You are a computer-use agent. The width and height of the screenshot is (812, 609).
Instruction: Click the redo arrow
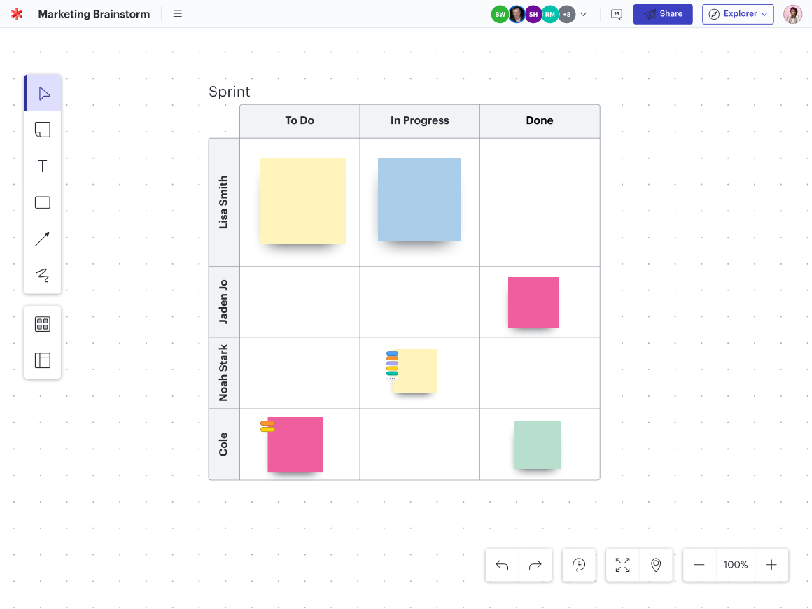tap(535, 565)
